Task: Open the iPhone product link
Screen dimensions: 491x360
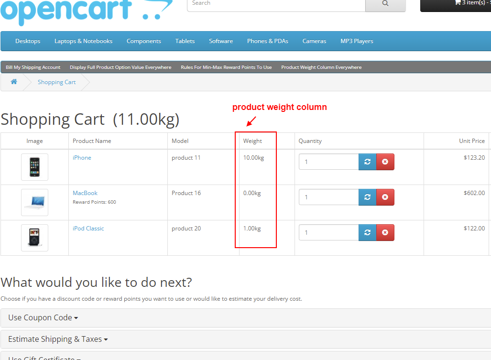Action: (82, 158)
